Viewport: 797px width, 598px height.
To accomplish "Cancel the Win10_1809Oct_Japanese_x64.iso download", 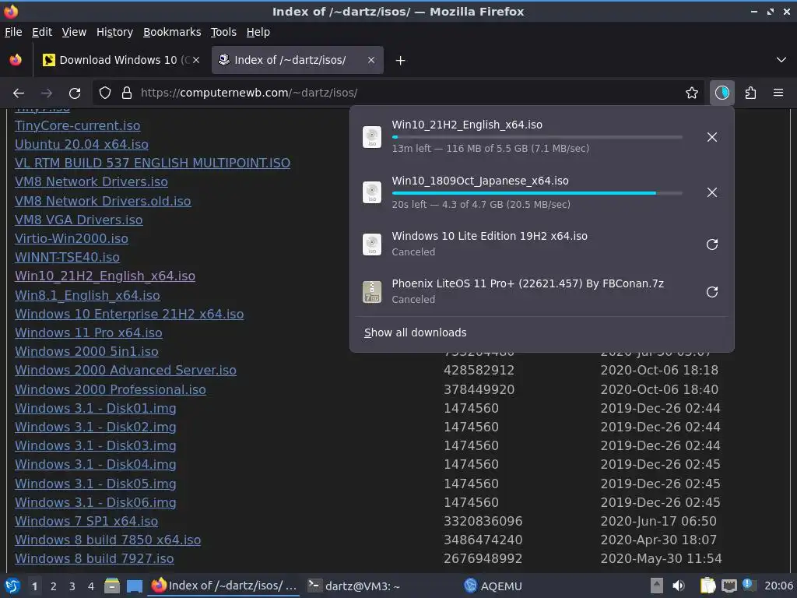I will (712, 193).
